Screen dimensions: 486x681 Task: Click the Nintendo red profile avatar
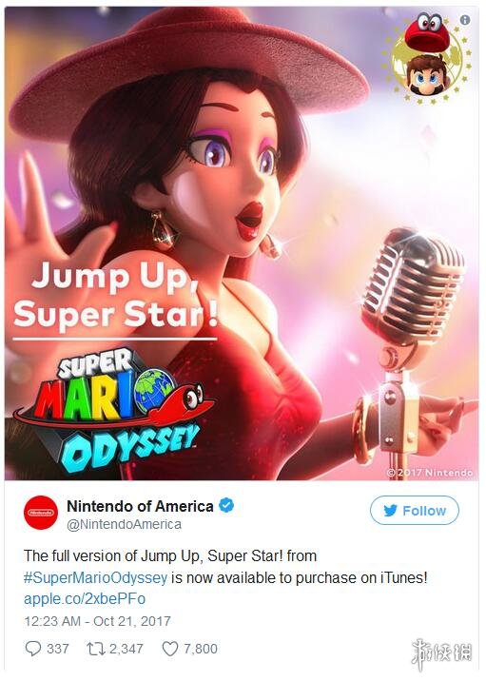tap(41, 513)
